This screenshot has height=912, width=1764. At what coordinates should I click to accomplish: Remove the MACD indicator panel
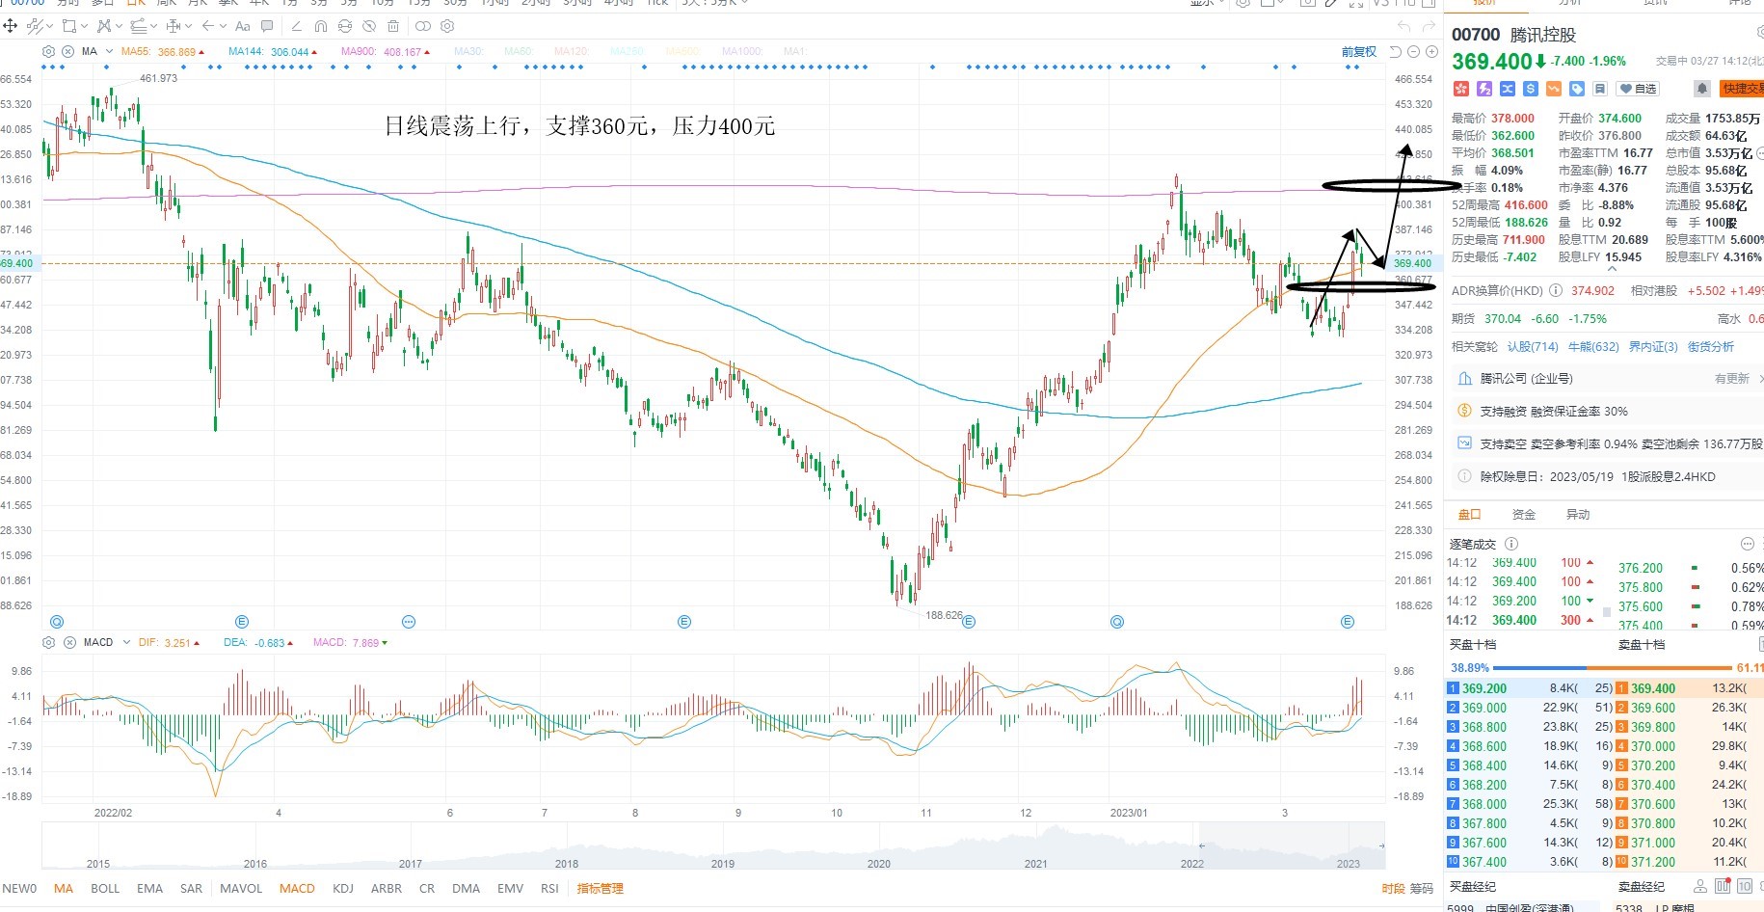click(x=67, y=642)
